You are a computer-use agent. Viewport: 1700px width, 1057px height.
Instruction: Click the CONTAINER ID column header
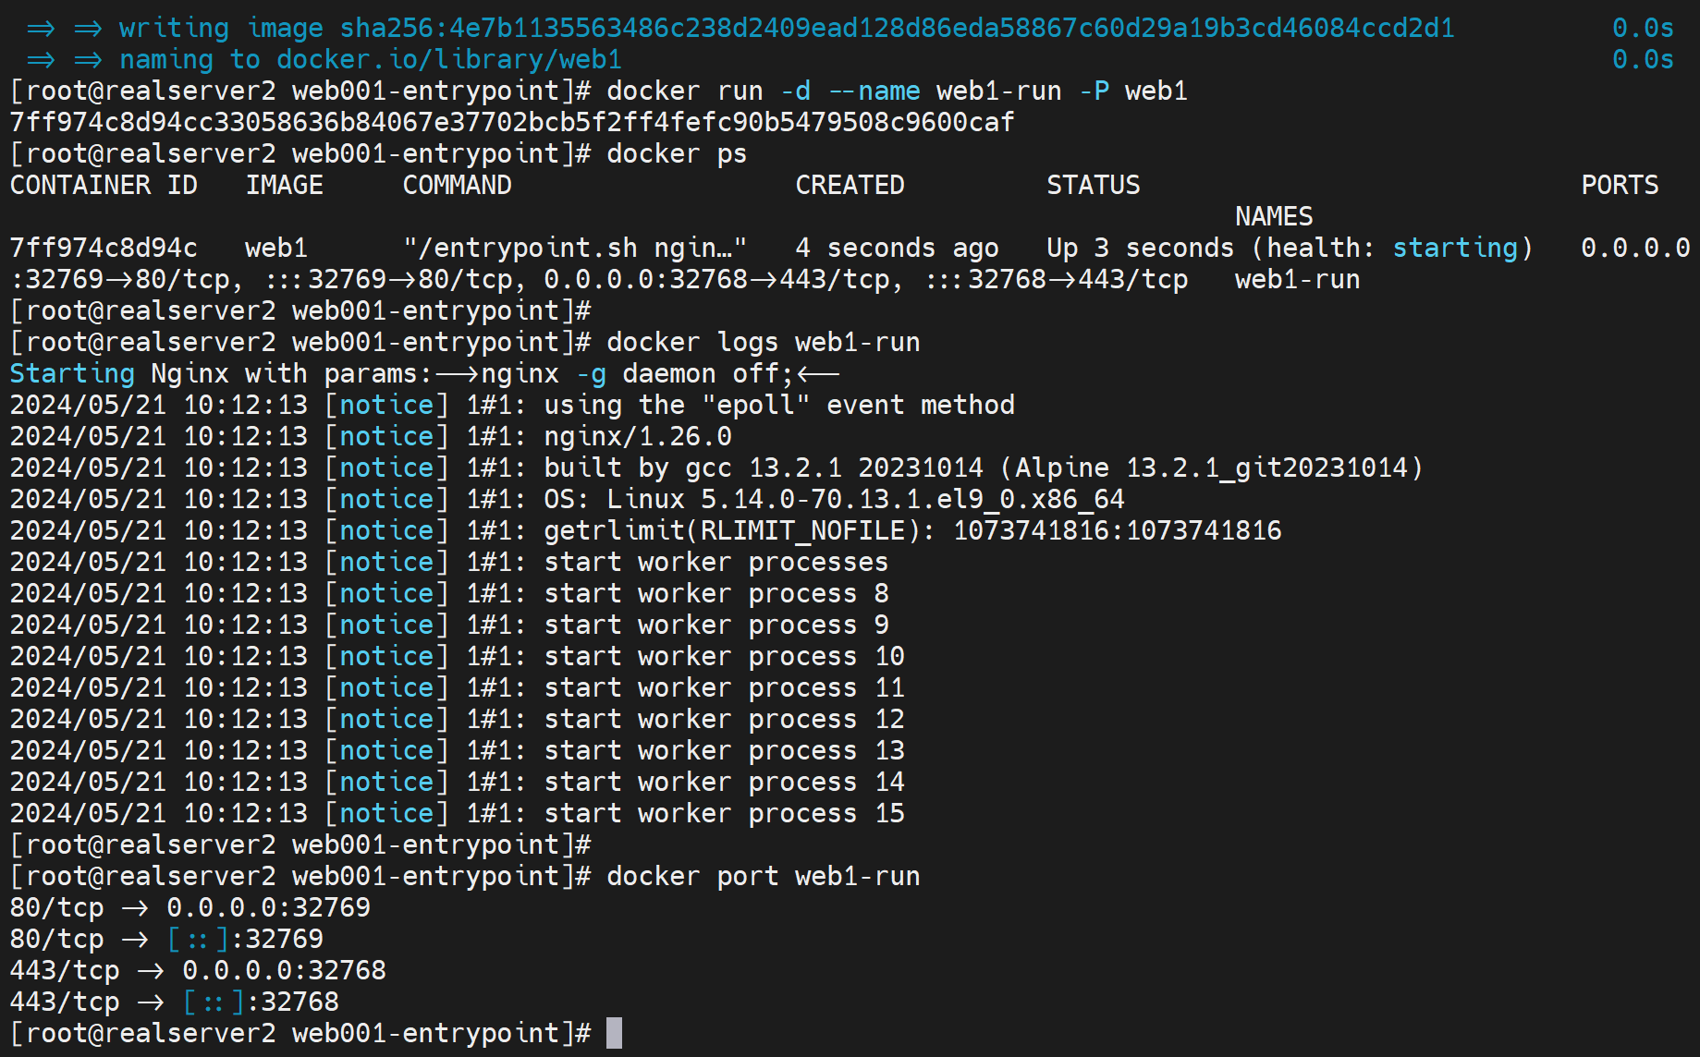(x=104, y=185)
